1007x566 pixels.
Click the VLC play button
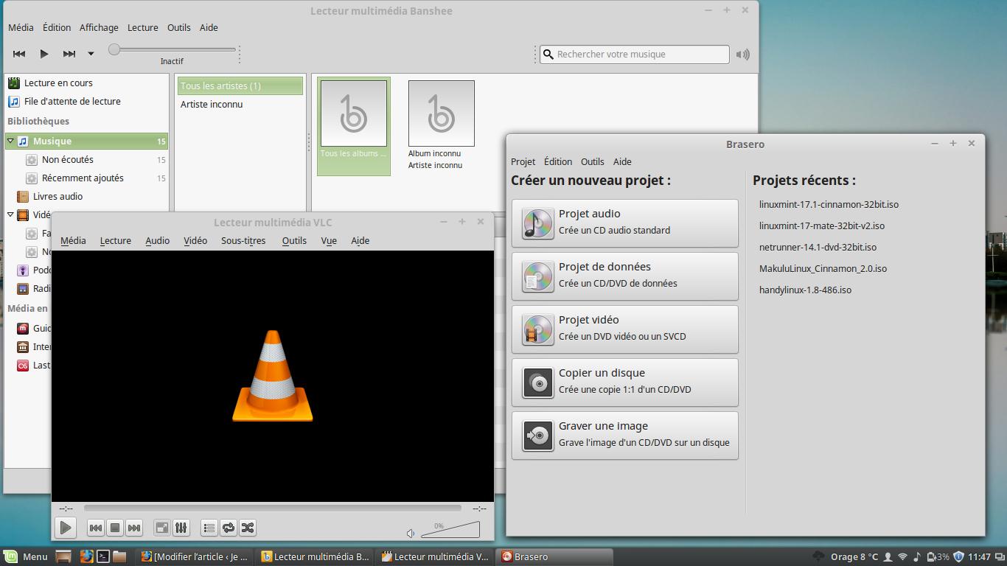(66, 528)
